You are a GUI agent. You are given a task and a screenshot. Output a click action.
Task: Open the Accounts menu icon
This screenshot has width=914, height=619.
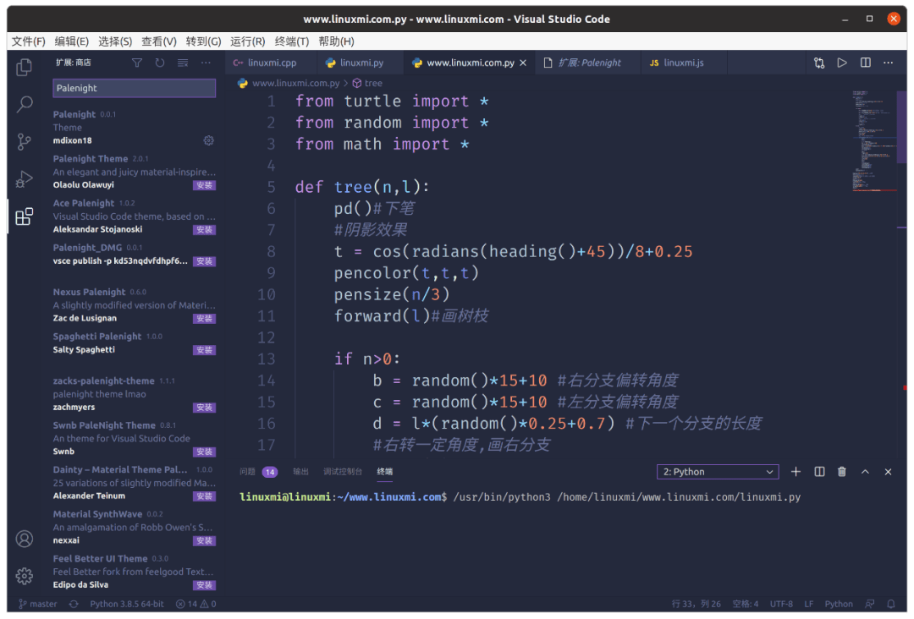24,539
